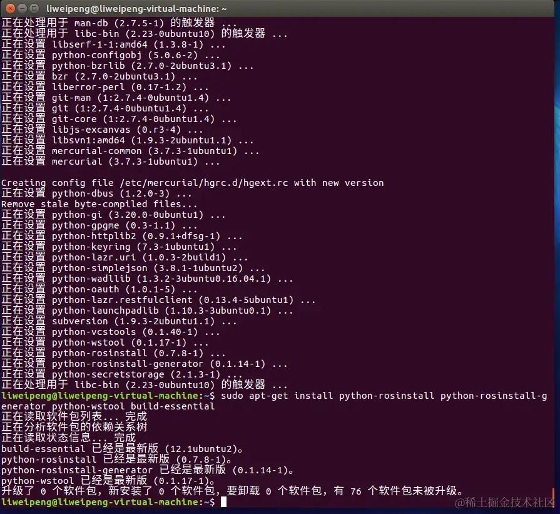Click the line libserf-1-1:amd64 (1.3.8-1)

[114, 44]
